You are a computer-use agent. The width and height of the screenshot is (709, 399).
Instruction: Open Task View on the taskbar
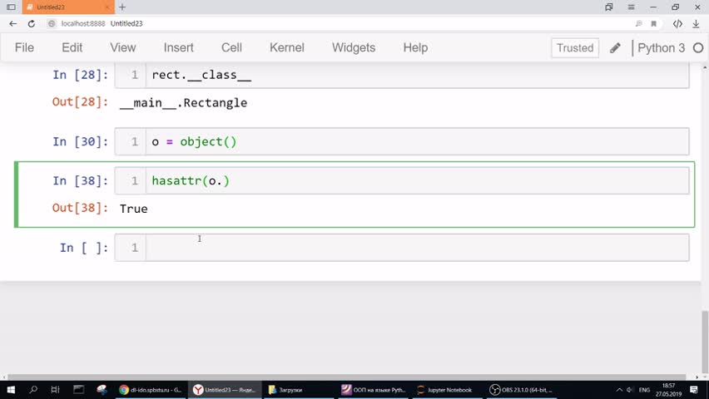55,390
